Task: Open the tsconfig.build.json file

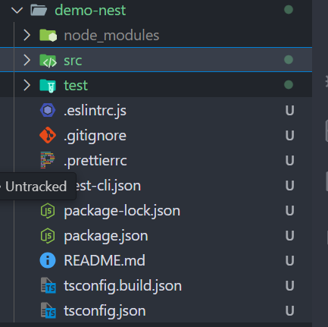Action: (x=123, y=286)
